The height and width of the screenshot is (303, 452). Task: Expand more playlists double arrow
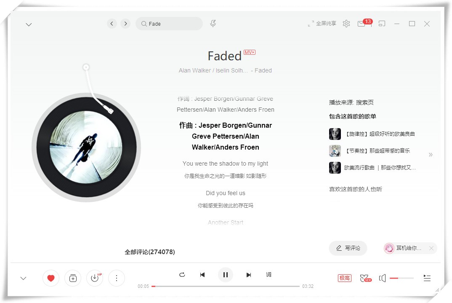tap(431, 155)
